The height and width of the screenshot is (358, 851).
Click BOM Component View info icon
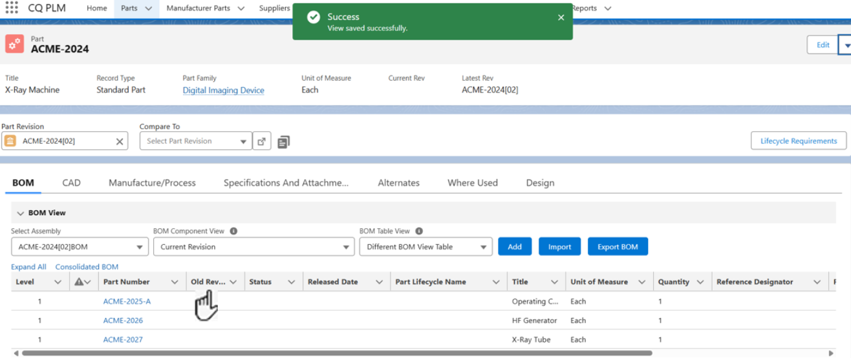tap(233, 231)
